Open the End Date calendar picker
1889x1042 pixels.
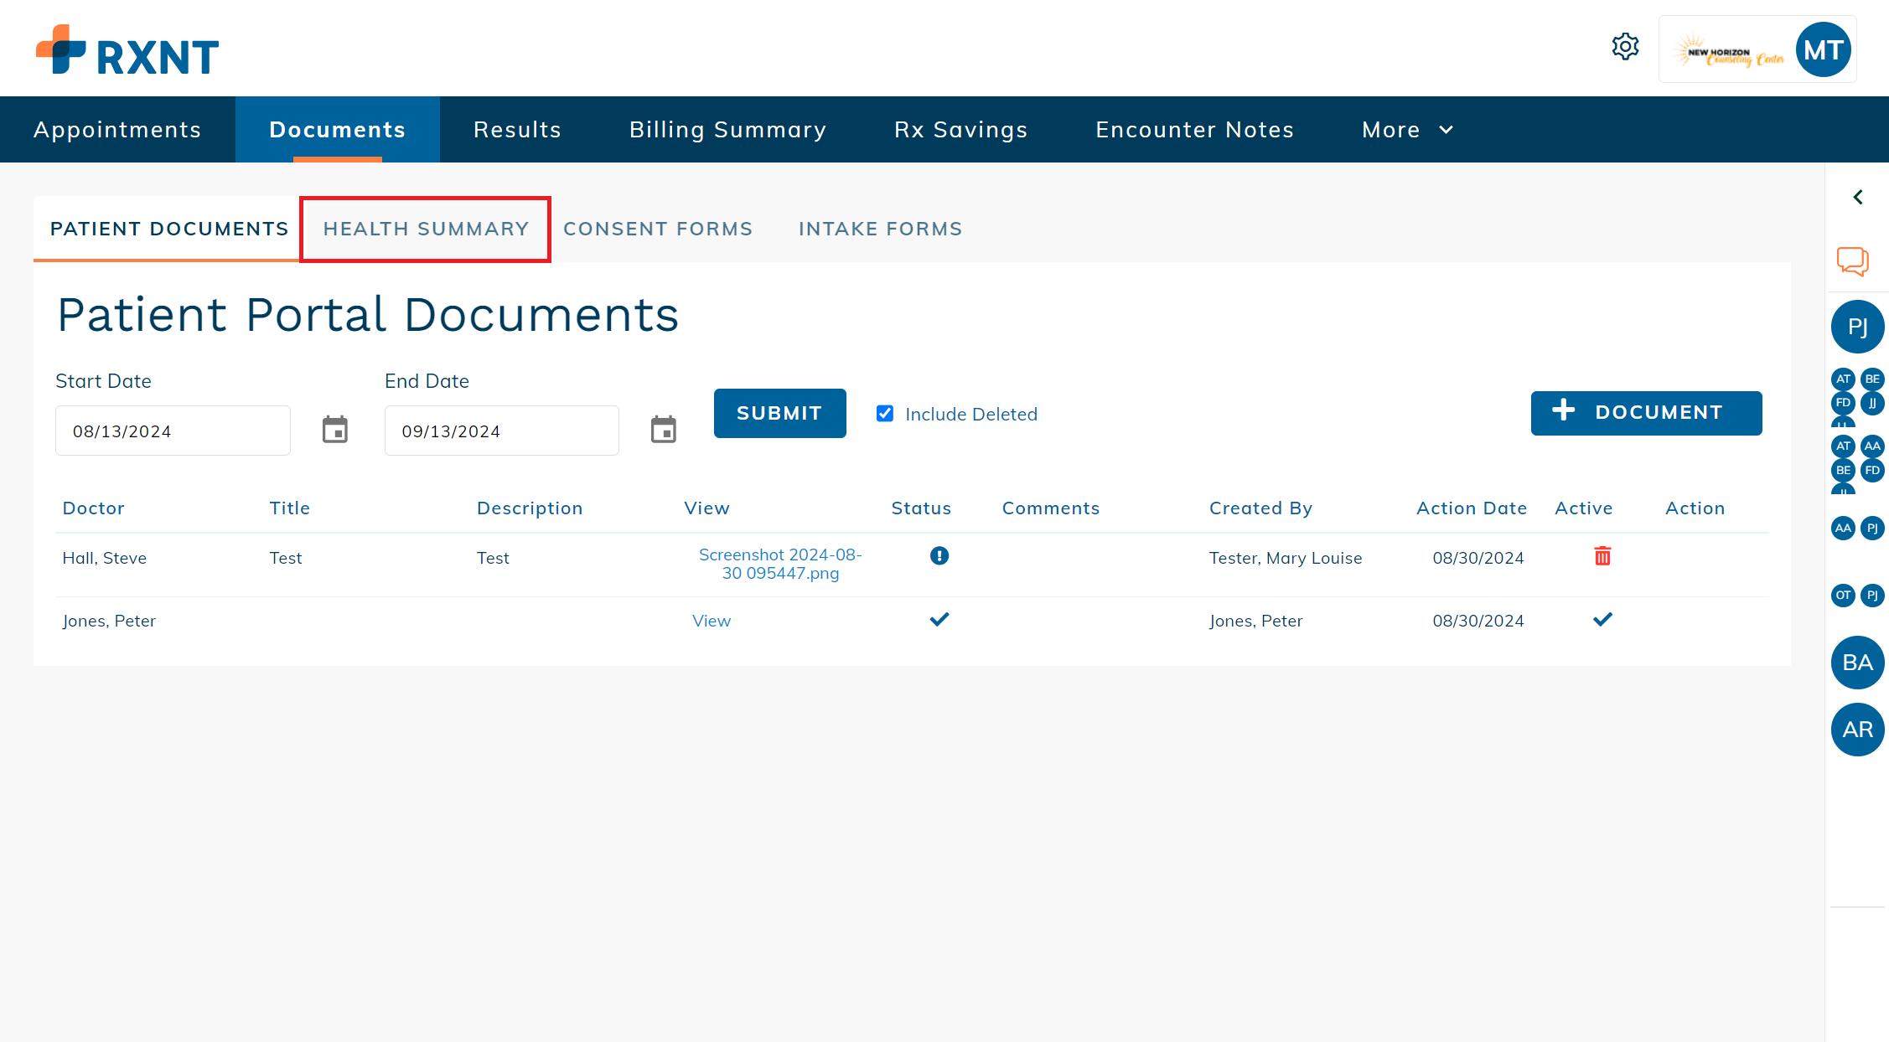pos(663,429)
